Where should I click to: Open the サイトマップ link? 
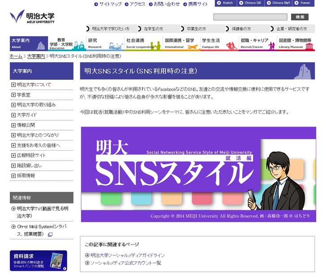pyautogui.click(x=110, y=4)
